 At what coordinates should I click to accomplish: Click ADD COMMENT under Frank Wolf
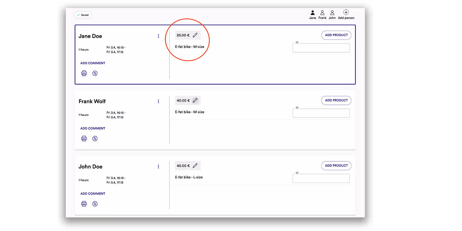[x=93, y=128]
